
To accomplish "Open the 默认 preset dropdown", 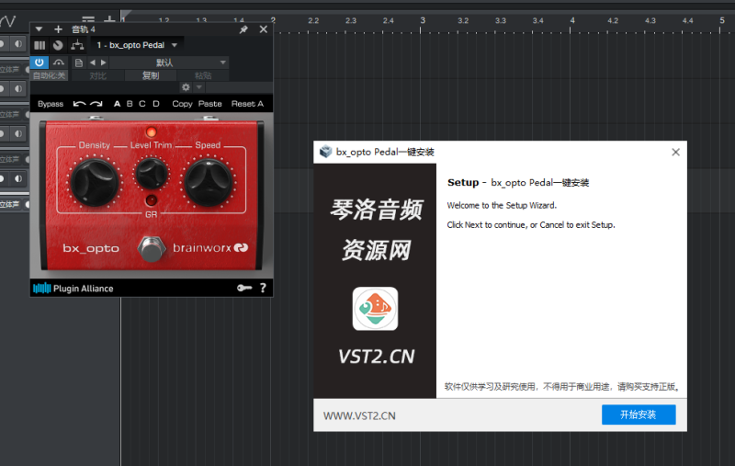I will 169,63.
